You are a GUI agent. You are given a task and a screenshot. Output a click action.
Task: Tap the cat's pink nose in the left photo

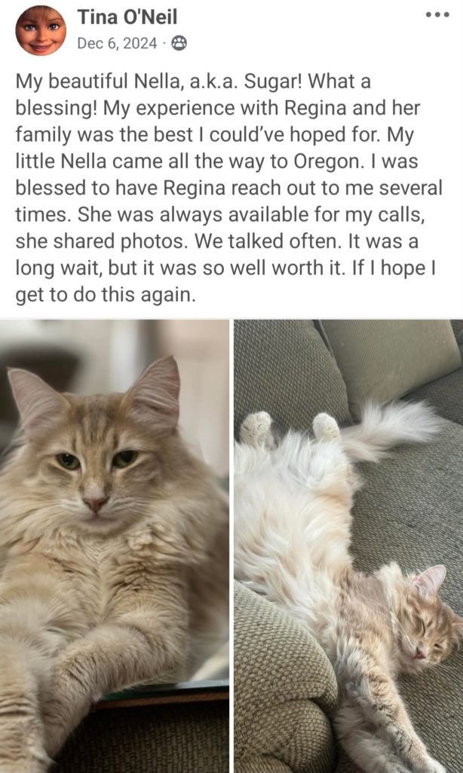tap(96, 504)
